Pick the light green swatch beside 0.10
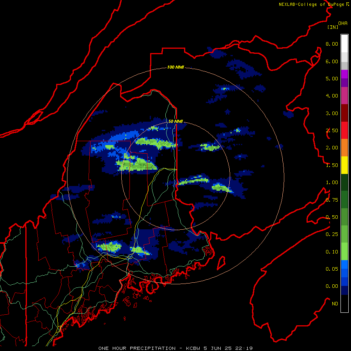This screenshot has width=351, height=351. (x=344, y=252)
